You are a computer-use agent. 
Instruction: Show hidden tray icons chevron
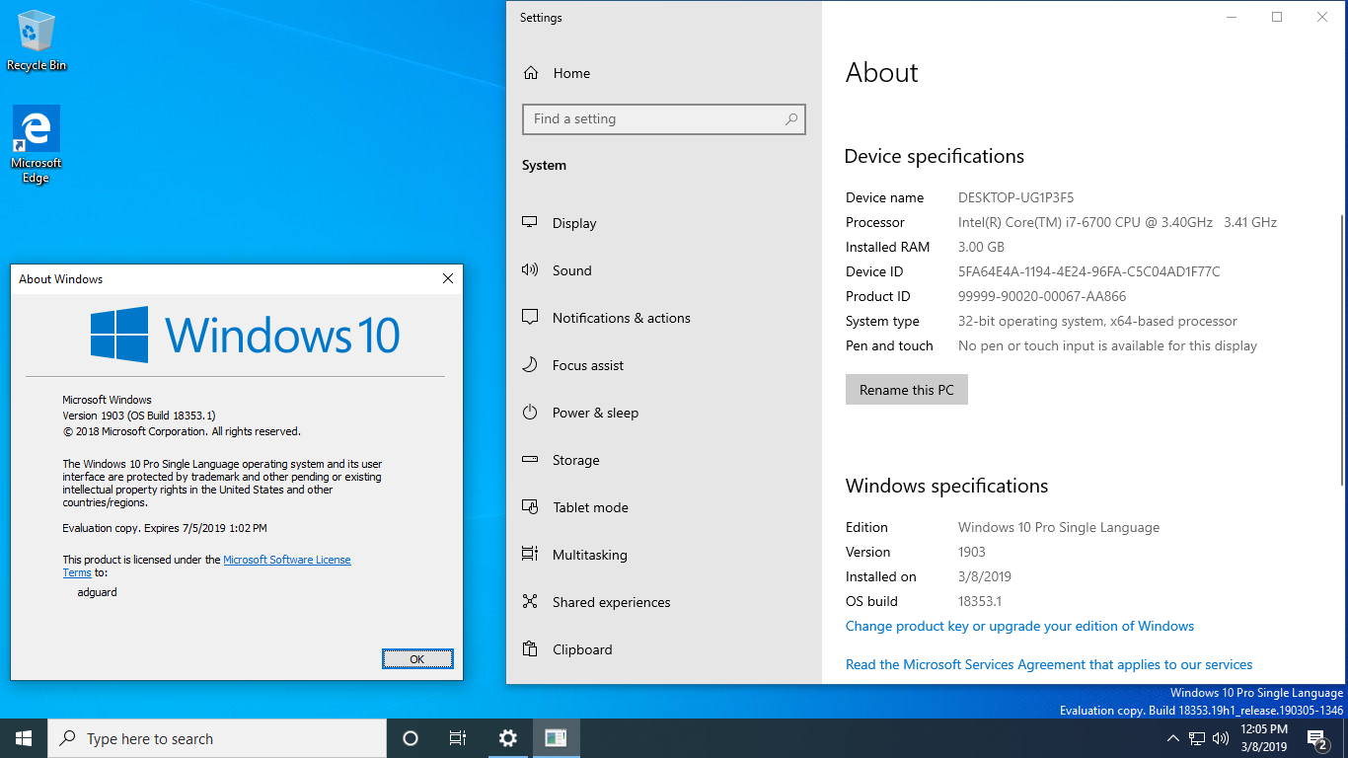[1172, 738]
